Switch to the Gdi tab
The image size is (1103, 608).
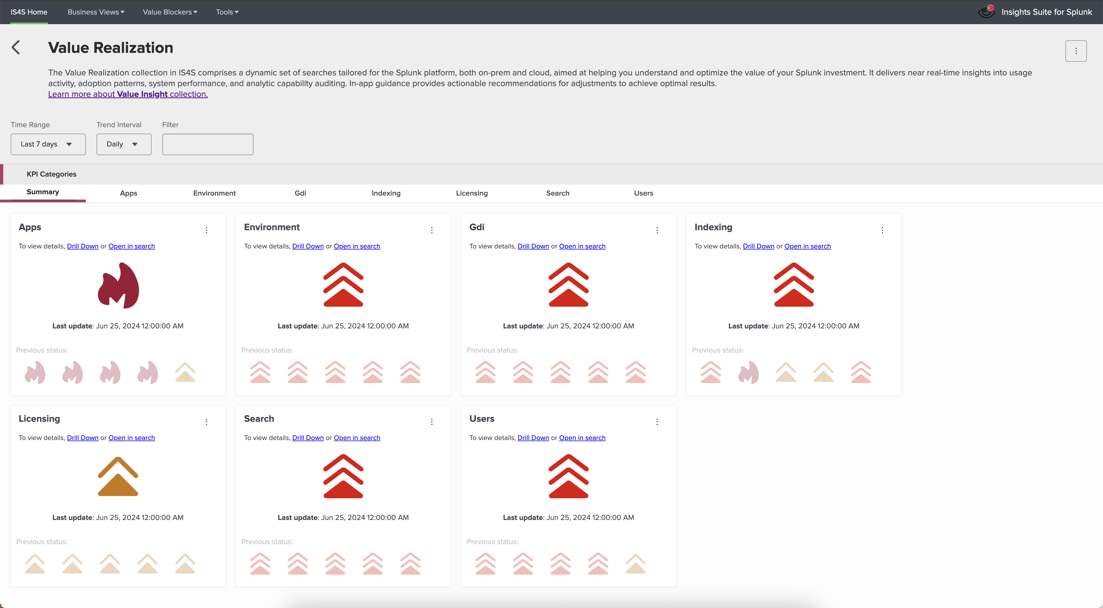[300, 193]
